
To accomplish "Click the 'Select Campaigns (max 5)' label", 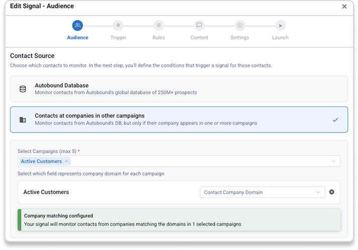I will [x=47, y=151].
